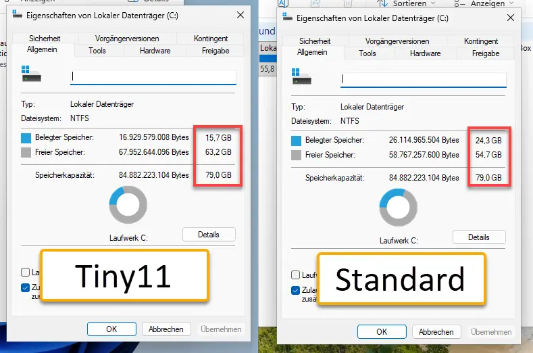
Task: Toggle the unchecked checkbox in the left dialog
Action: 26,273
